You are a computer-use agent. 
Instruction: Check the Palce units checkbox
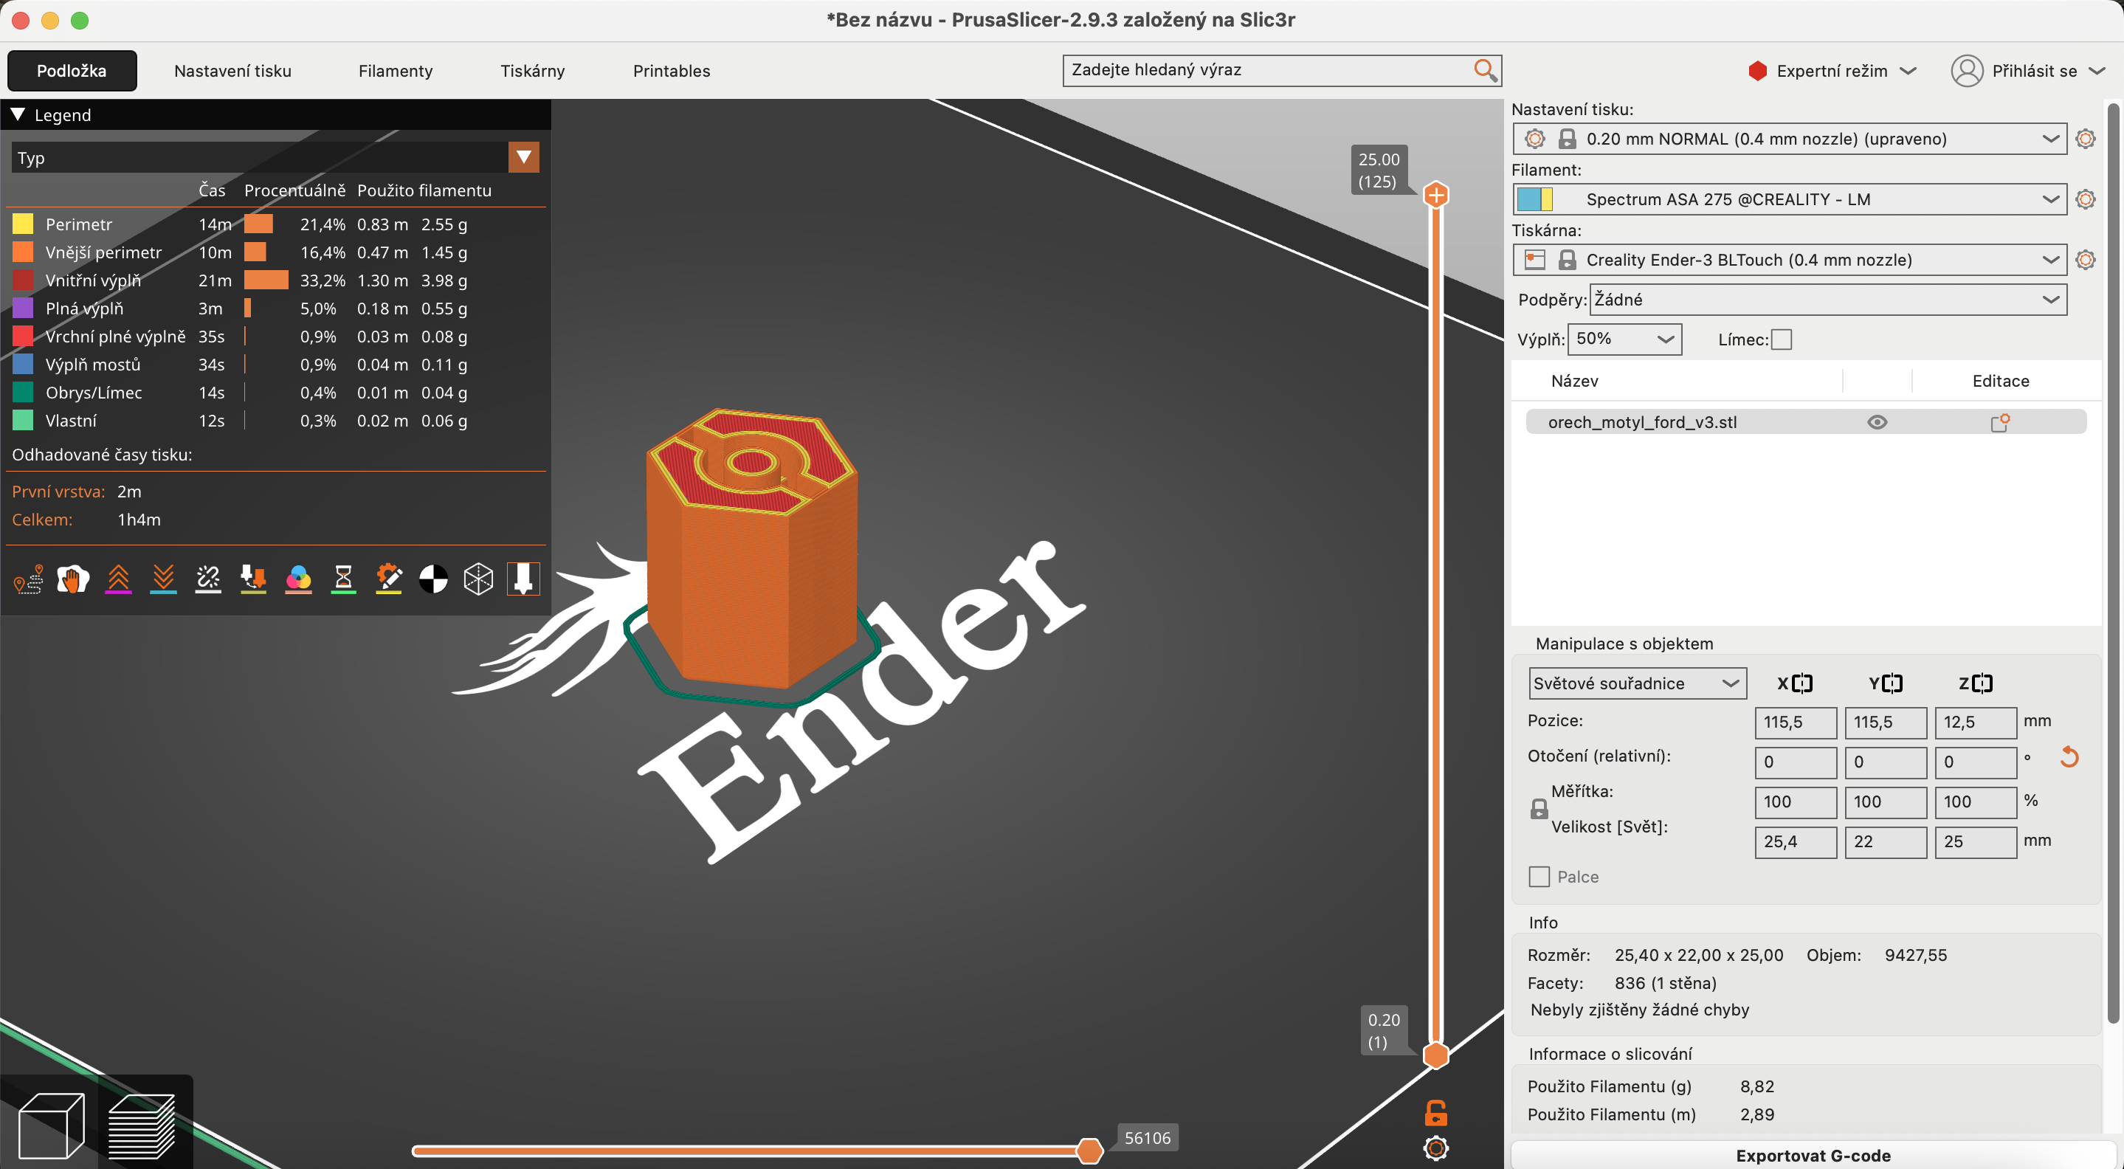[1539, 876]
